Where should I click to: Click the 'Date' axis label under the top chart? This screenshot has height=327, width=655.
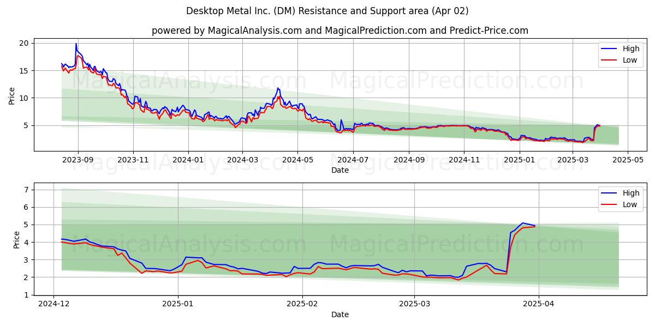coord(340,171)
